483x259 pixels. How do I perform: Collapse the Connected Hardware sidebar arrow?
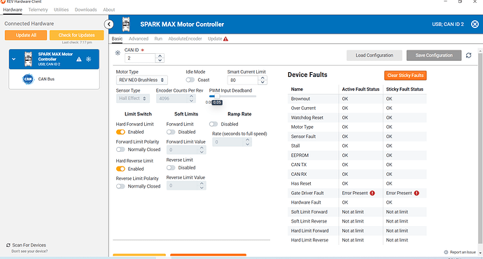click(108, 24)
